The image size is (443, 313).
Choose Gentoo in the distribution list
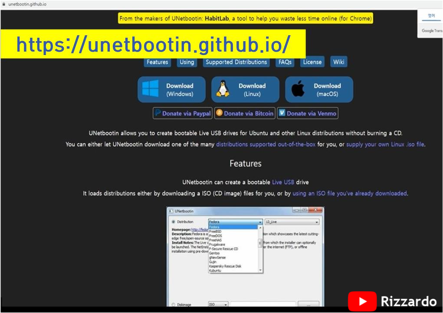pyautogui.click(x=214, y=253)
